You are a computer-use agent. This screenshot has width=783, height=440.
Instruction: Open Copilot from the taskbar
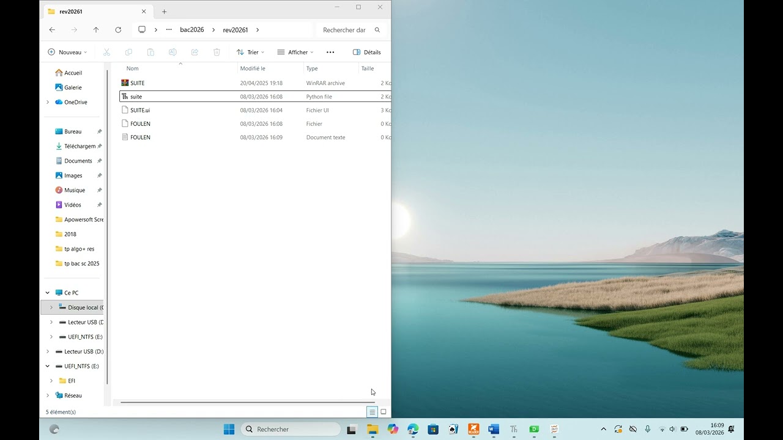(x=393, y=430)
